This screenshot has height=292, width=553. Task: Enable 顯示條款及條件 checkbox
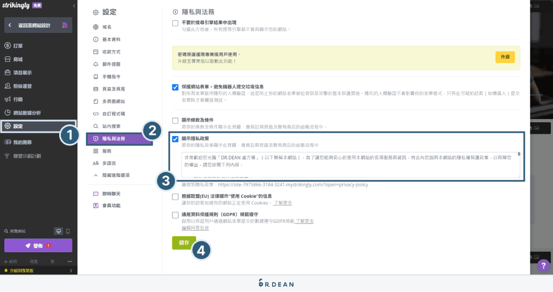[175, 121]
